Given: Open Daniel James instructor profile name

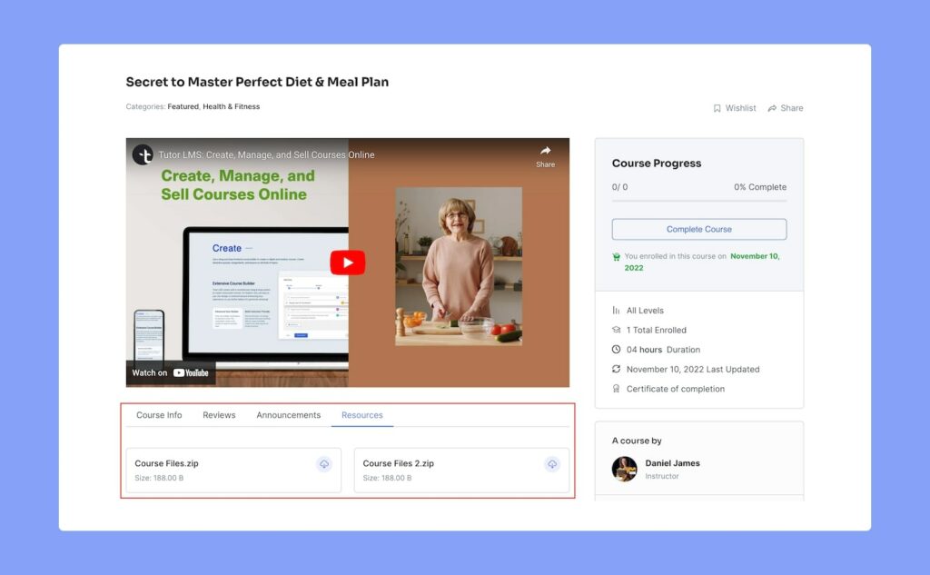Looking at the screenshot, I should pyautogui.click(x=672, y=463).
